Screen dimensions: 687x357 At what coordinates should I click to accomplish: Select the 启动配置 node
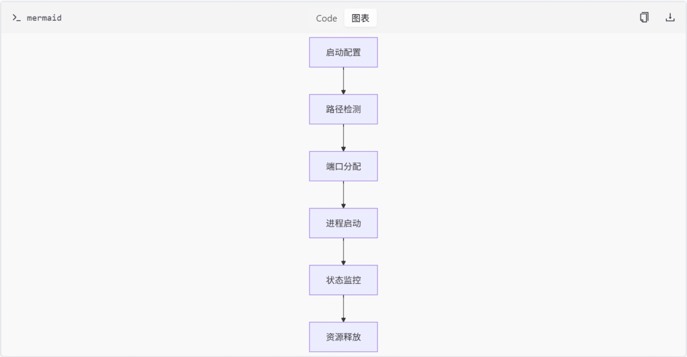point(343,52)
